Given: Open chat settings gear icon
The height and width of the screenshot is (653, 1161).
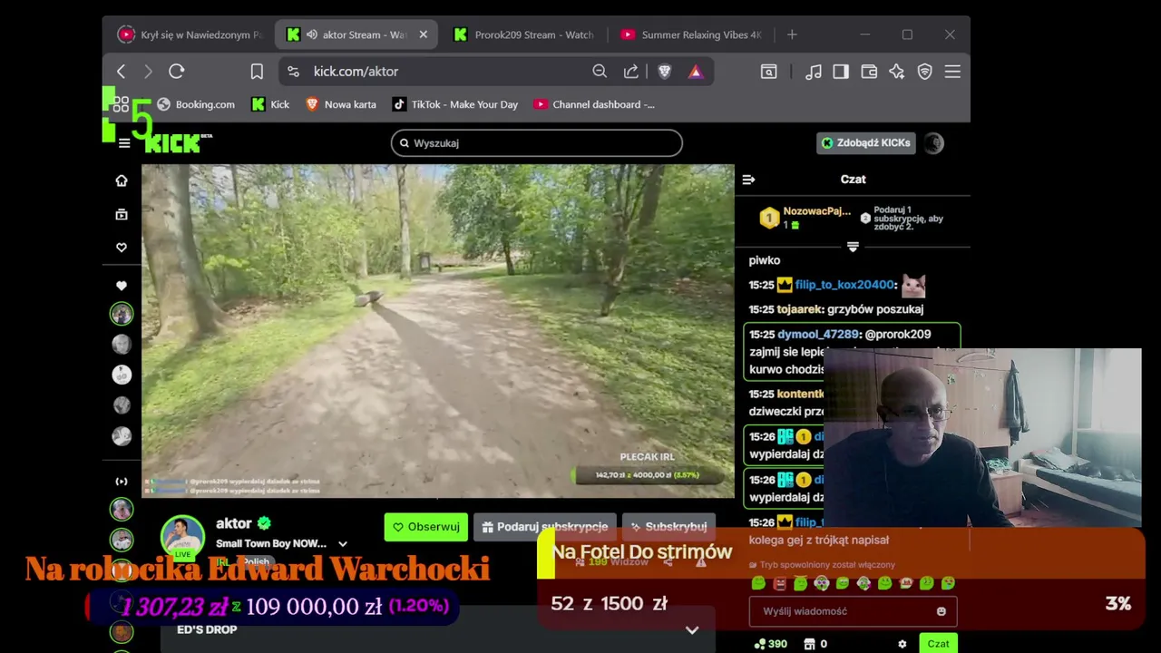Looking at the screenshot, I should tap(902, 644).
